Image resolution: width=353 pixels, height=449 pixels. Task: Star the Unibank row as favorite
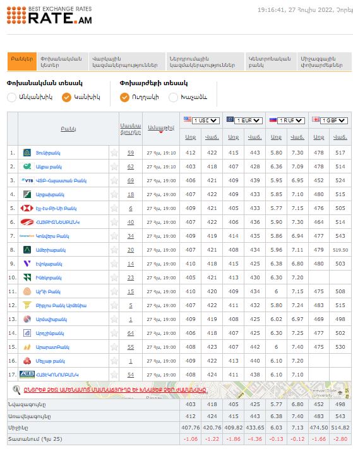tap(114, 153)
